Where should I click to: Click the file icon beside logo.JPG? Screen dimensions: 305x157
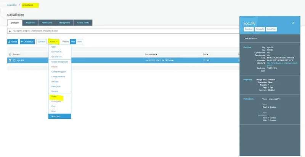click(14, 60)
